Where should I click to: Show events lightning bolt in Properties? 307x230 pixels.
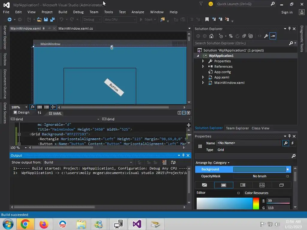293,143
